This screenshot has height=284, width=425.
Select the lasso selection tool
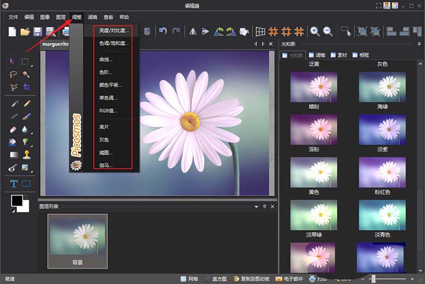click(x=13, y=74)
